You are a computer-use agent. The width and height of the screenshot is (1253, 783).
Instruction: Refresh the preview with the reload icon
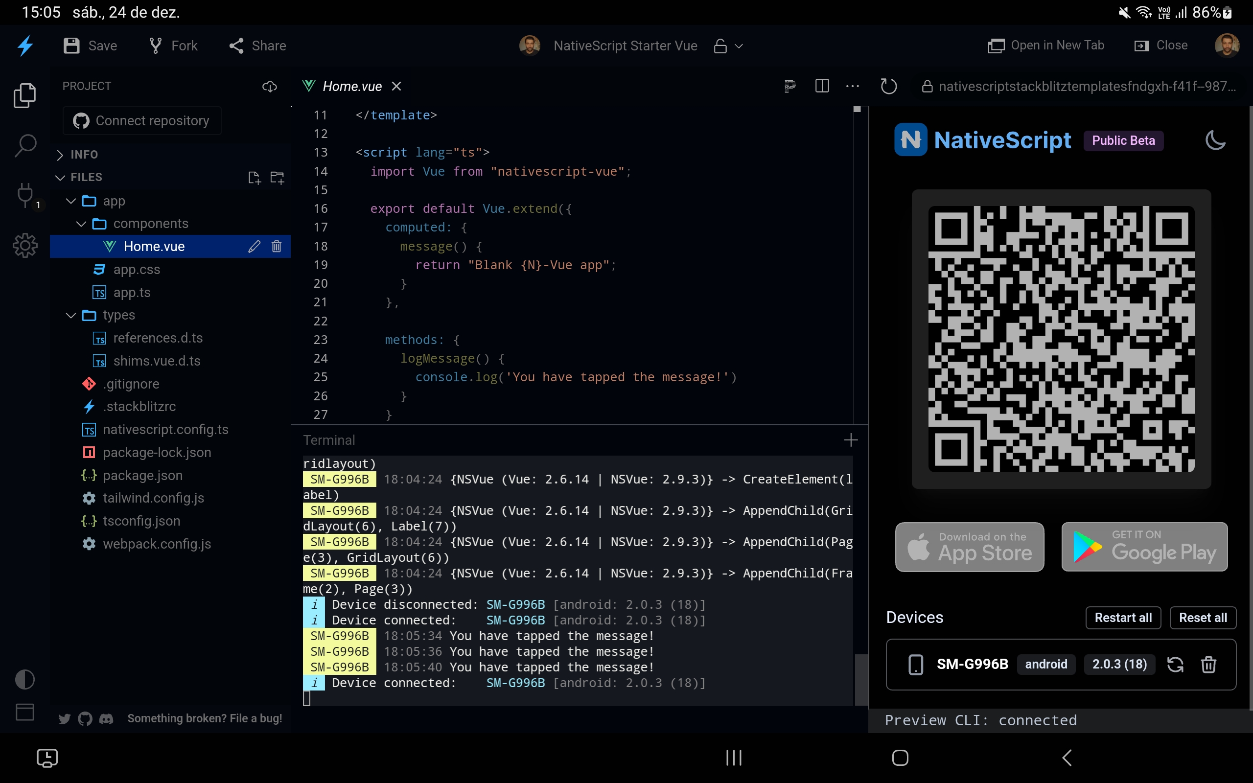888,86
